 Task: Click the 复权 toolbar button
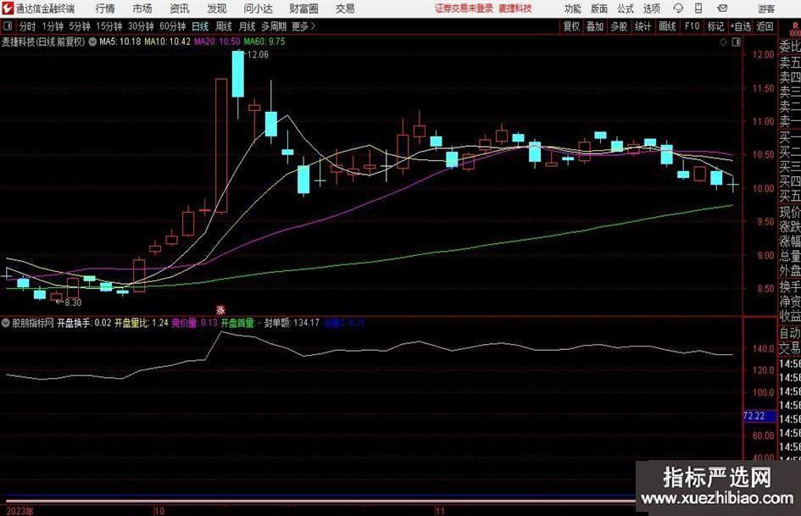571,26
